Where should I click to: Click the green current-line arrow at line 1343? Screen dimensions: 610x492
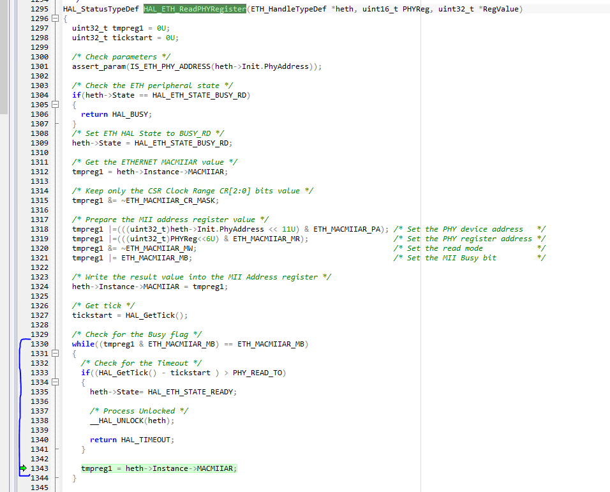click(x=24, y=468)
